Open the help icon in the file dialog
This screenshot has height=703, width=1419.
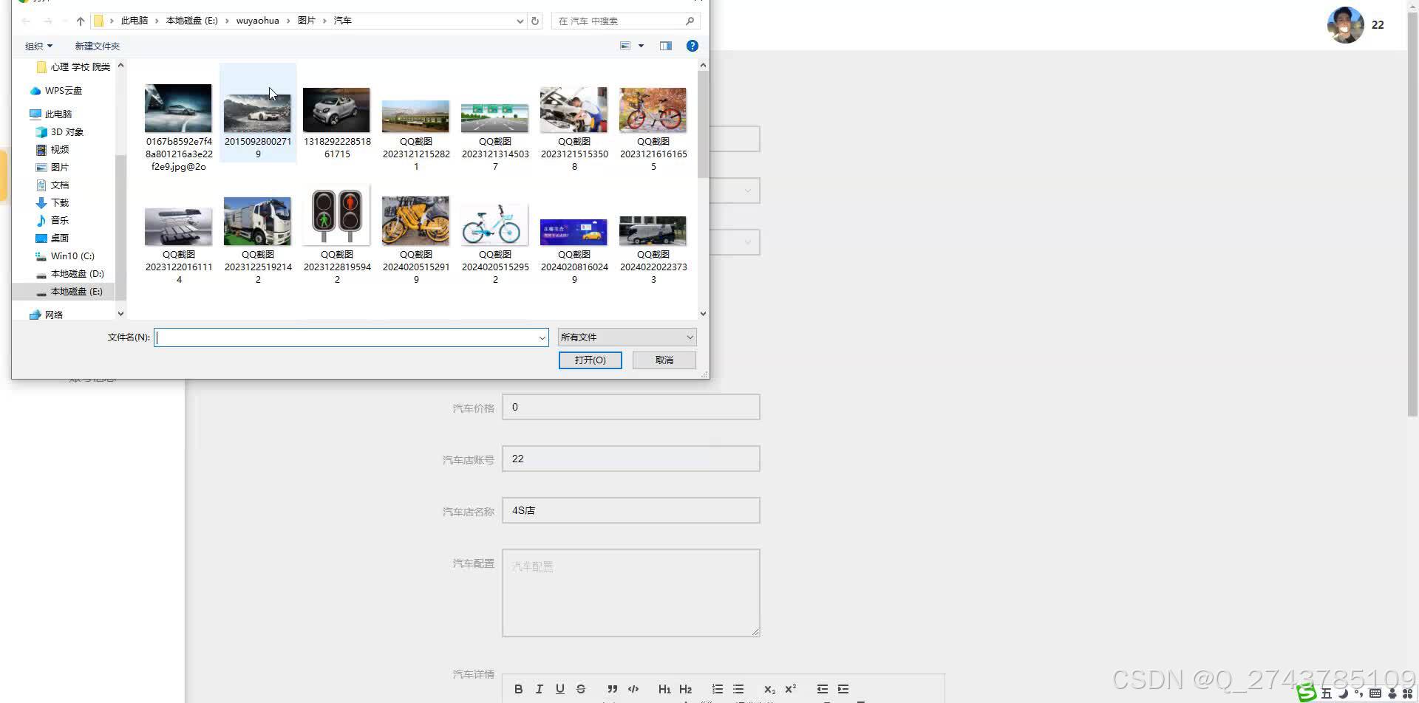tap(693, 46)
